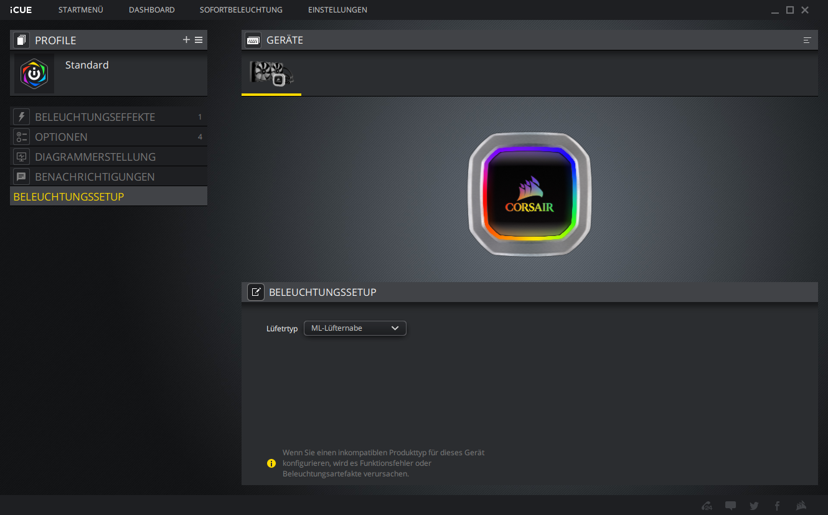Open the forum chat bubble icon
The height and width of the screenshot is (515, 828).
click(730, 506)
